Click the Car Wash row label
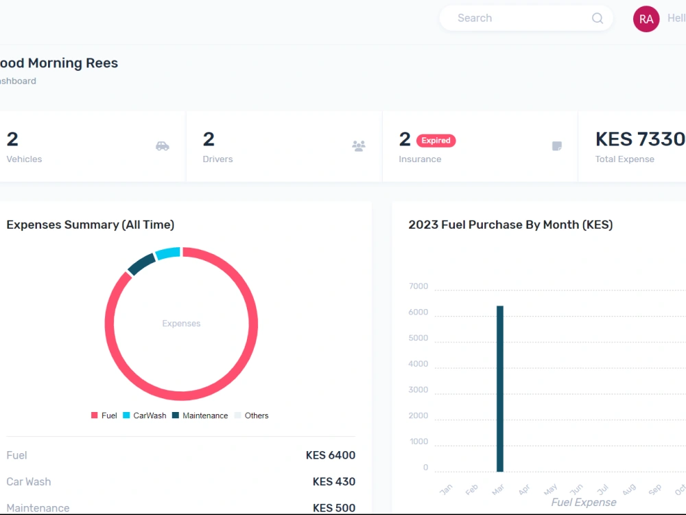 tap(28, 482)
